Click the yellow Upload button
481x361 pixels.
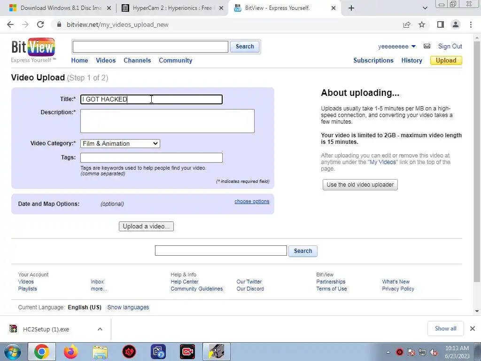pyautogui.click(x=446, y=61)
